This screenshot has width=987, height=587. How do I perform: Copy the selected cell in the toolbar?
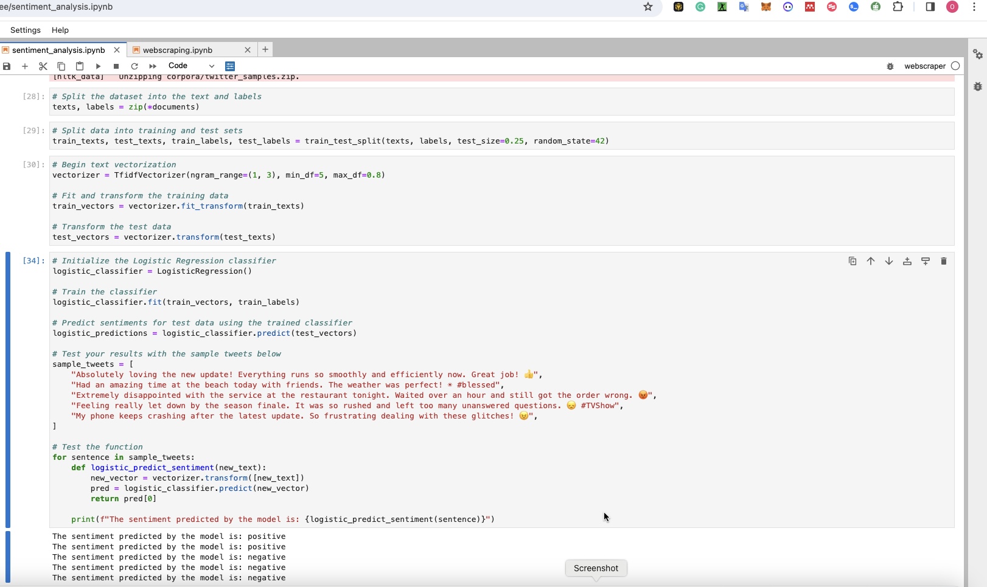pos(61,66)
